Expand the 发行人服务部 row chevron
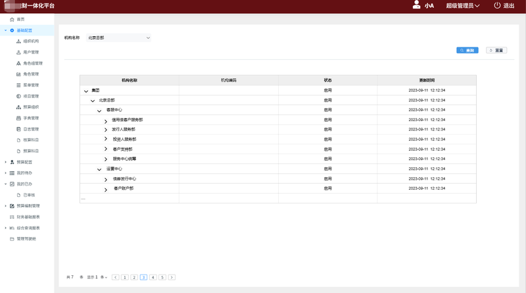Image resolution: width=526 pixels, height=293 pixels. click(106, 130)
